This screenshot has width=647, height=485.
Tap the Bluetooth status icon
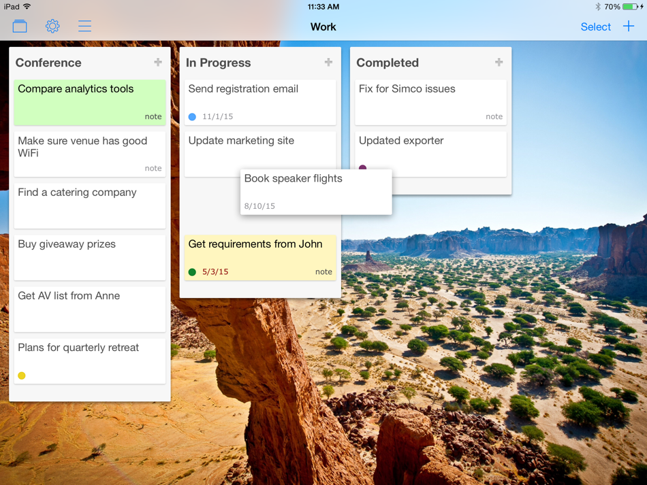(598, 7)
